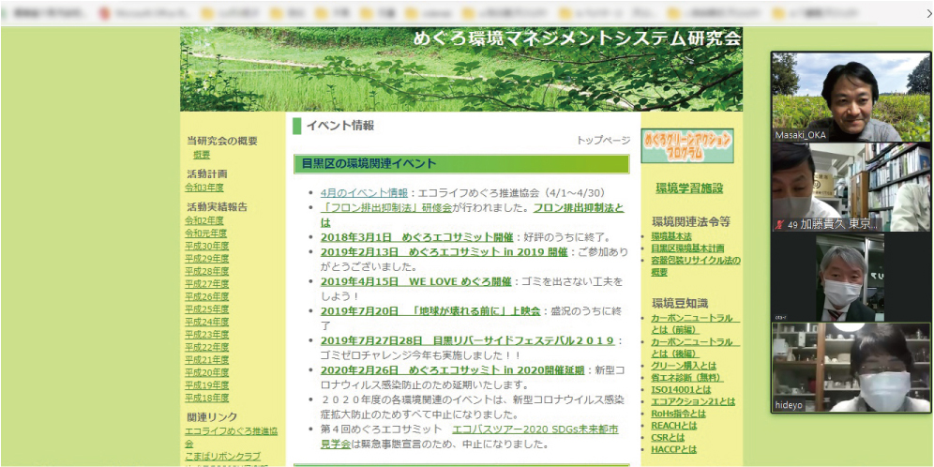
Task: Open 平成21年度 activity report
Action: pyautogui.click(x=206, y=360)
